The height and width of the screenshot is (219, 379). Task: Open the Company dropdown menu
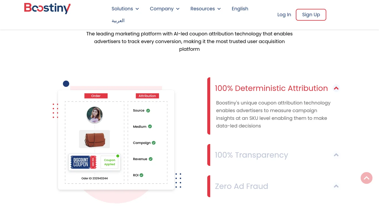click(x=165, y=9)
